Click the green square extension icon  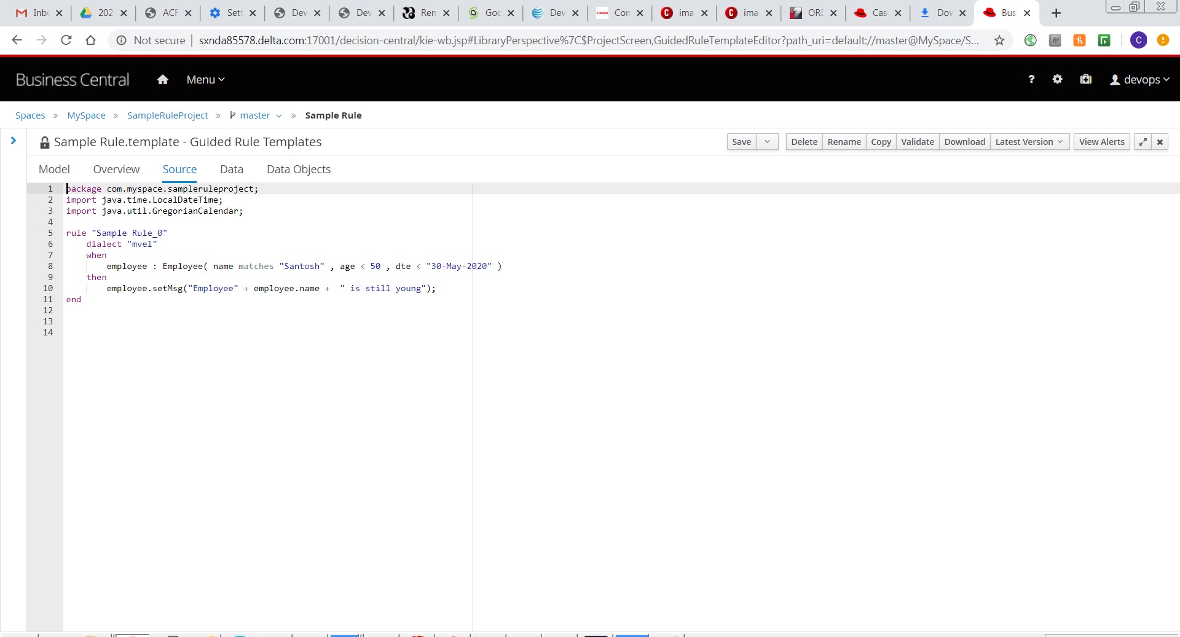tap(1104, 41)
